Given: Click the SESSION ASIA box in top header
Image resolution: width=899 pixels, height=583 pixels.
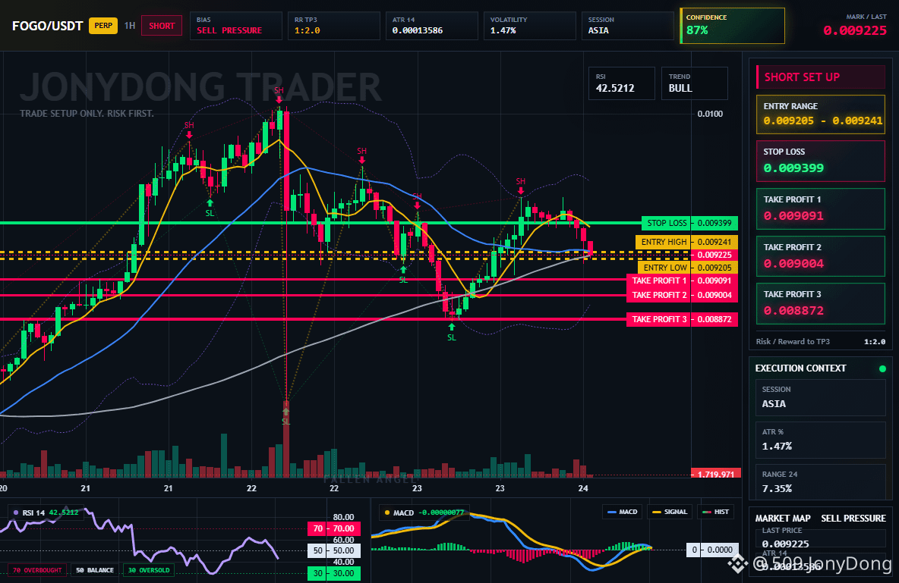Looking at the screenshot, I should (x=628, y=26).
